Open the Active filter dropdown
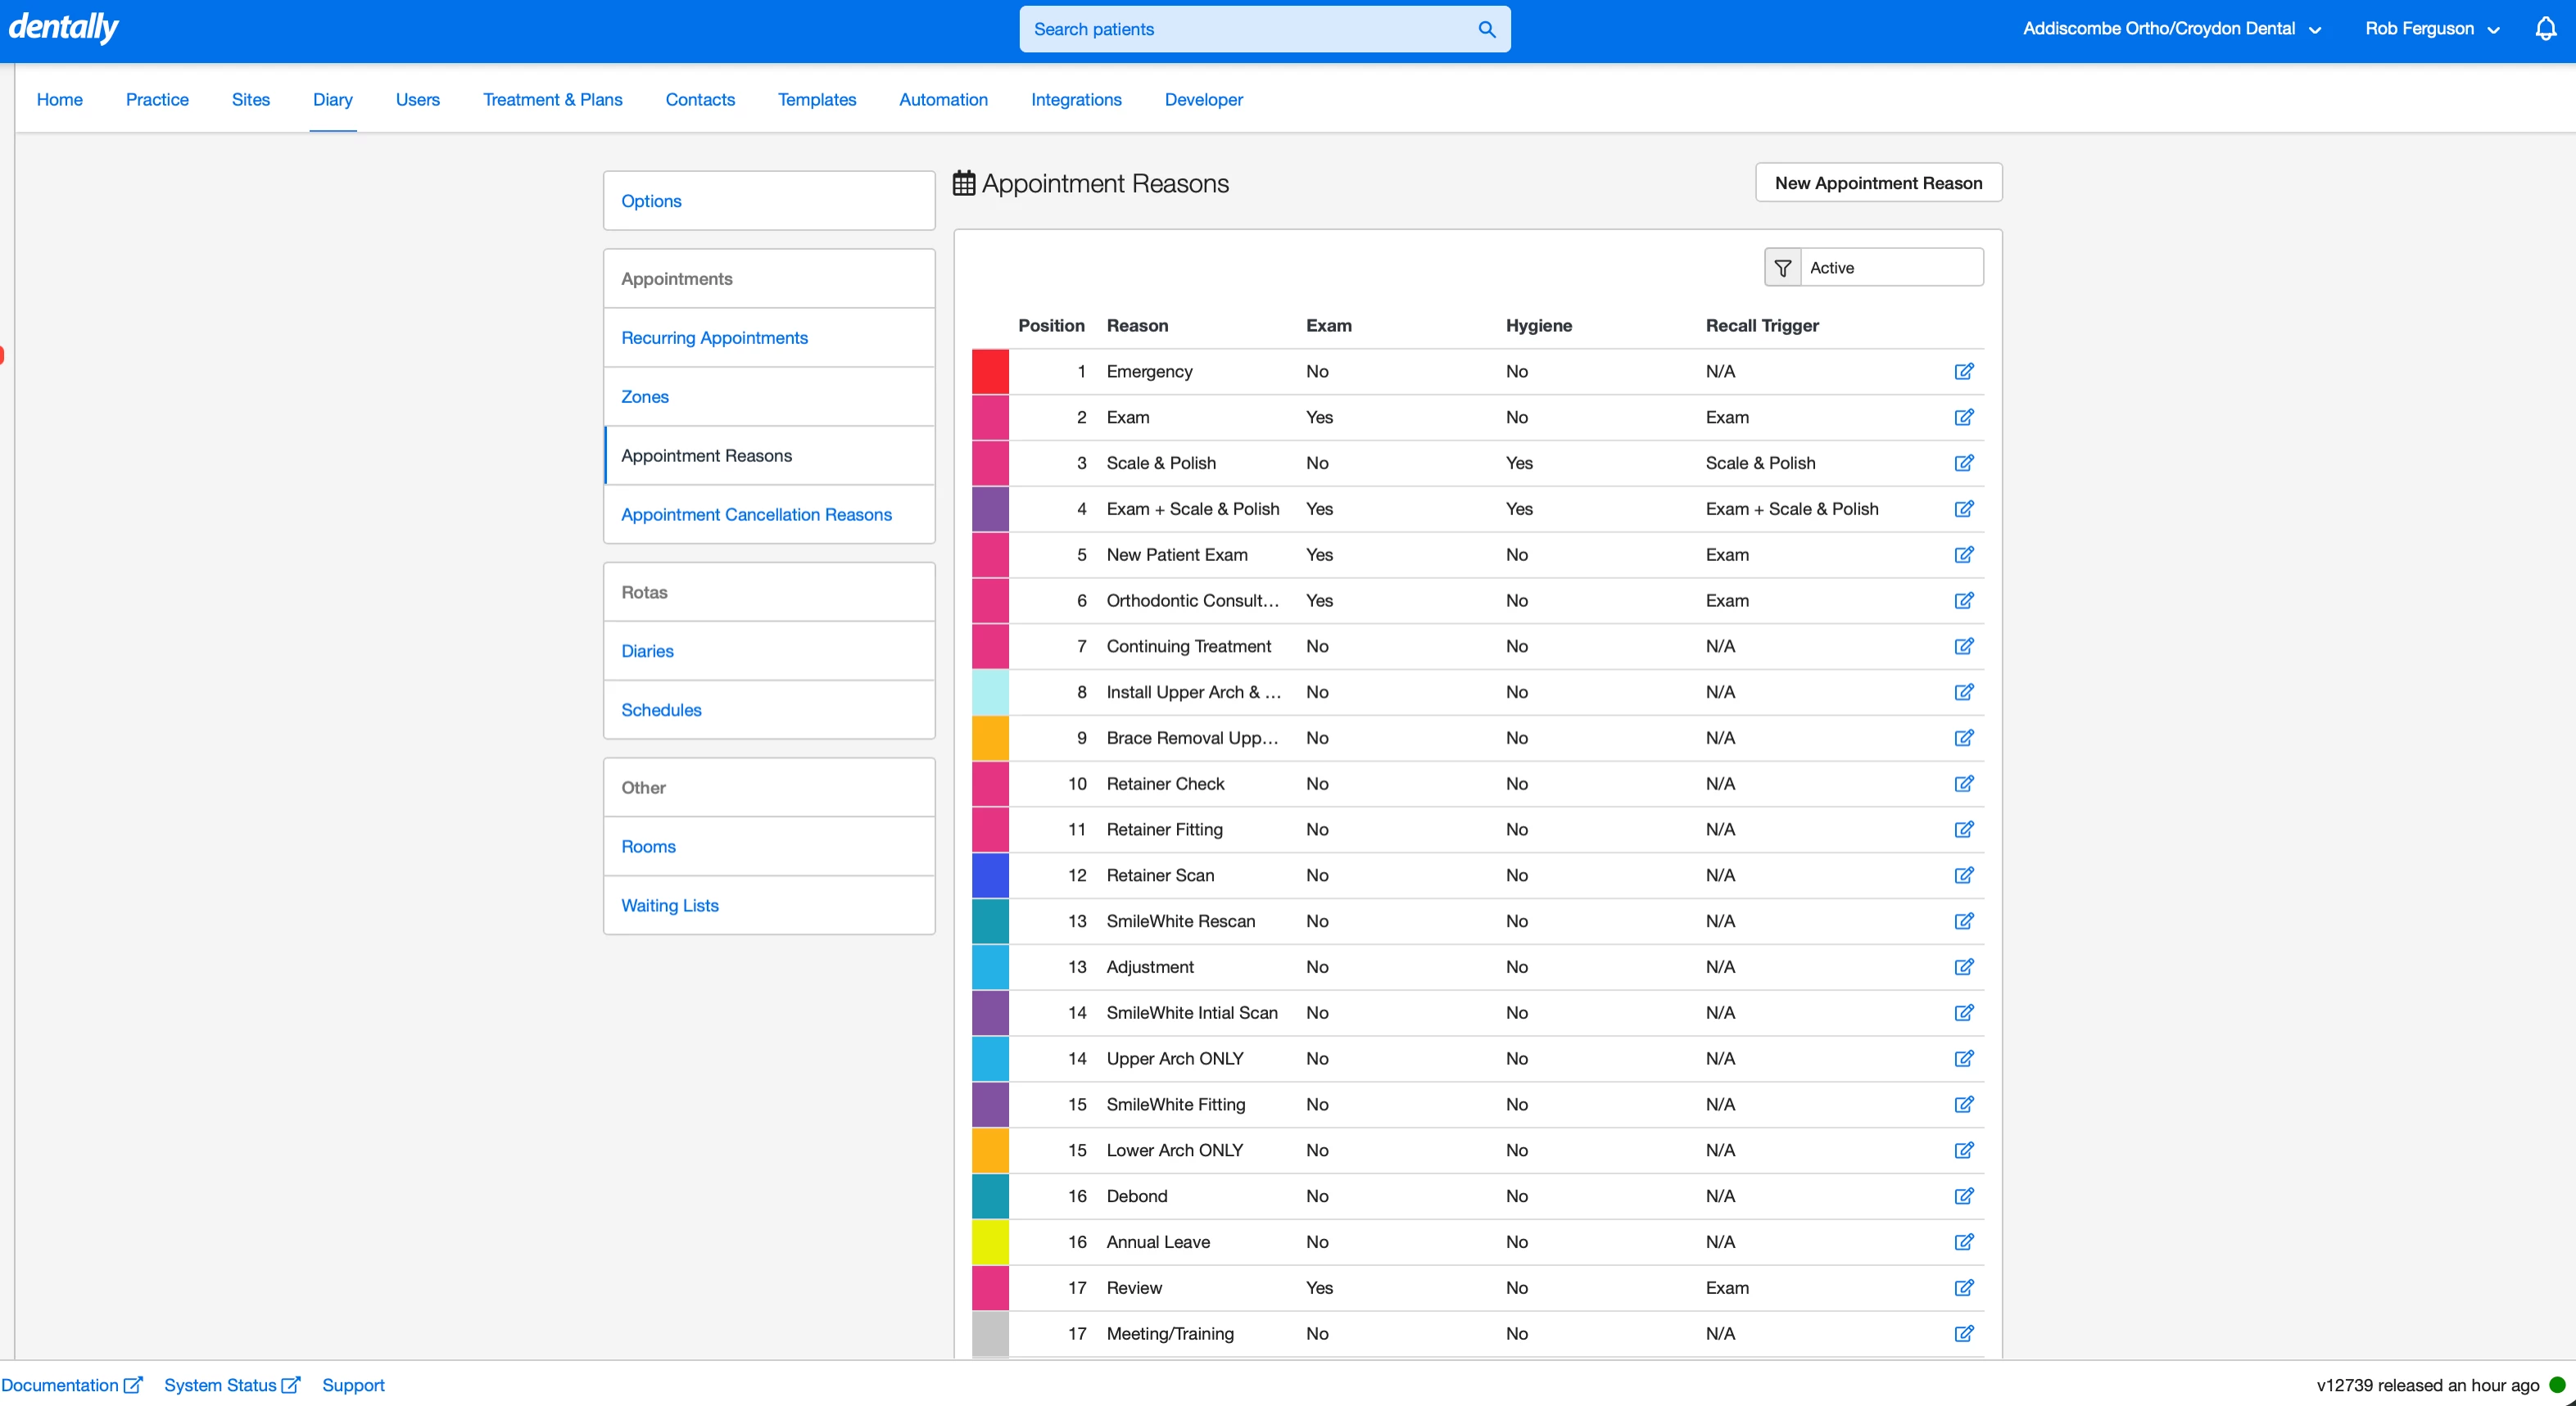 coord(1890,268)
